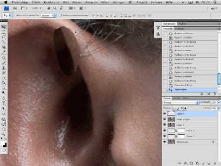Create new adjustment layer icon
The height and width of the screenshot is (166, 221).
click(x=198, y=163)
